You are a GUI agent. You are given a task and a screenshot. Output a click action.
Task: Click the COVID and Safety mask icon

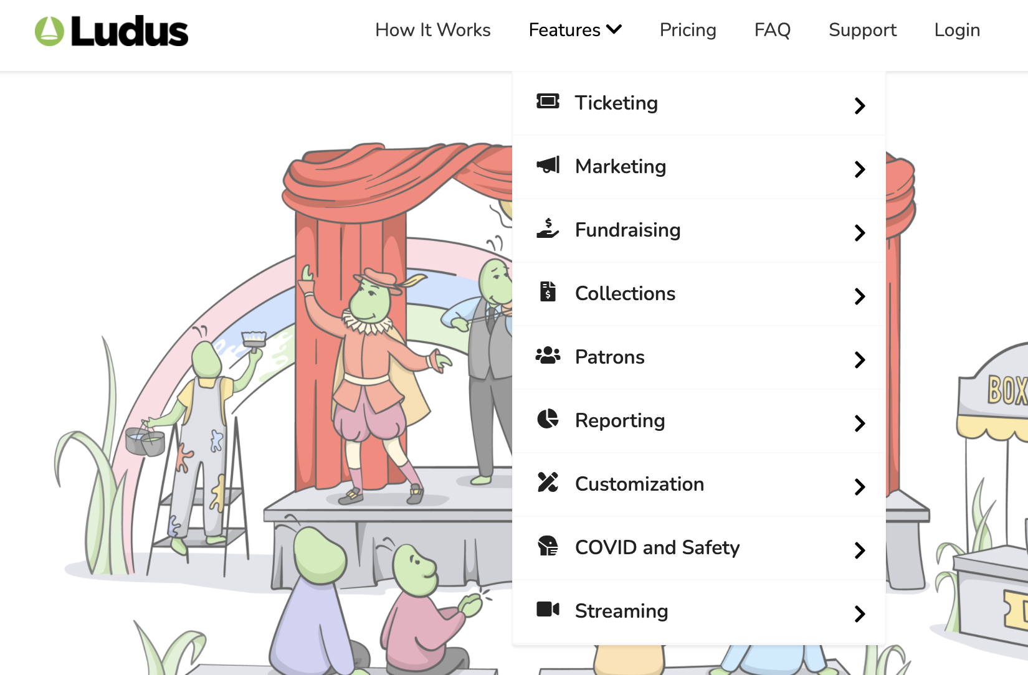click(x=548, y=546)
